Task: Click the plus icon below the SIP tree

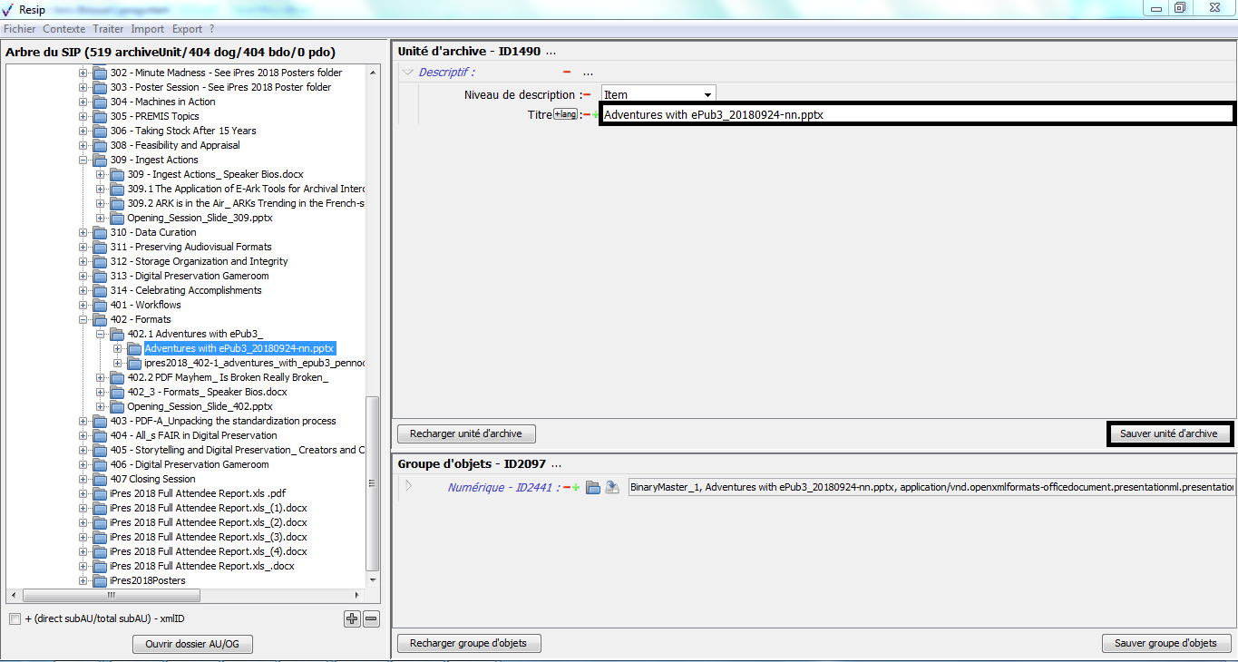Action: 353,618
